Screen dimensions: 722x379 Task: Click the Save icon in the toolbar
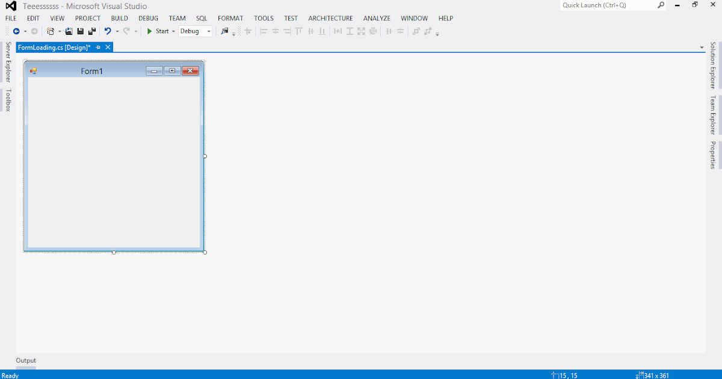coord(80,31)
